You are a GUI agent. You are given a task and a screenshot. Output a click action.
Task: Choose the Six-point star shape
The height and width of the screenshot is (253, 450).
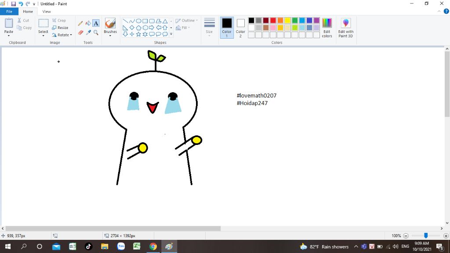tap(145, 34)
